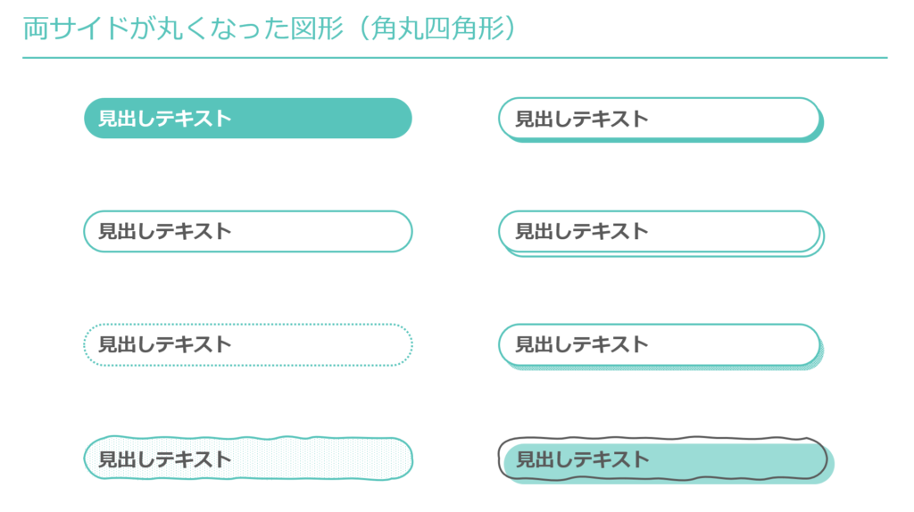Click the heading text in the gray sketch-outline shape

[583, 460]
